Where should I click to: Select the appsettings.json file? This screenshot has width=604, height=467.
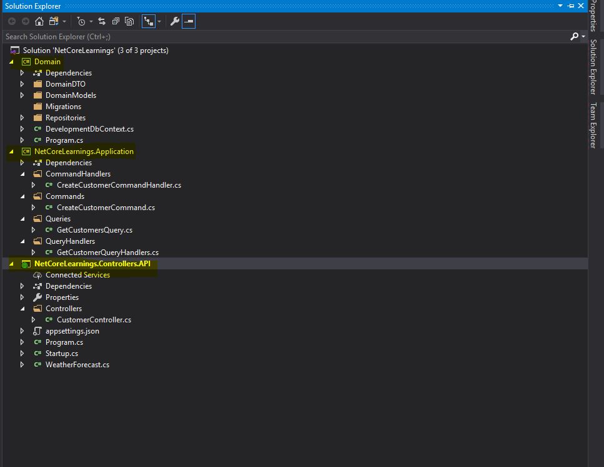click(x=72, y=330)
